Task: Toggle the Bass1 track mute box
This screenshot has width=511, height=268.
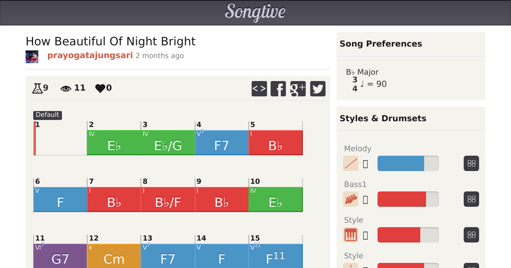Action: tap(366, 200)
